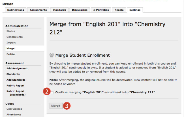The width and height of the screenshot is (184, 117).
Task: Select the Settings tab
Action: (135, 10)
